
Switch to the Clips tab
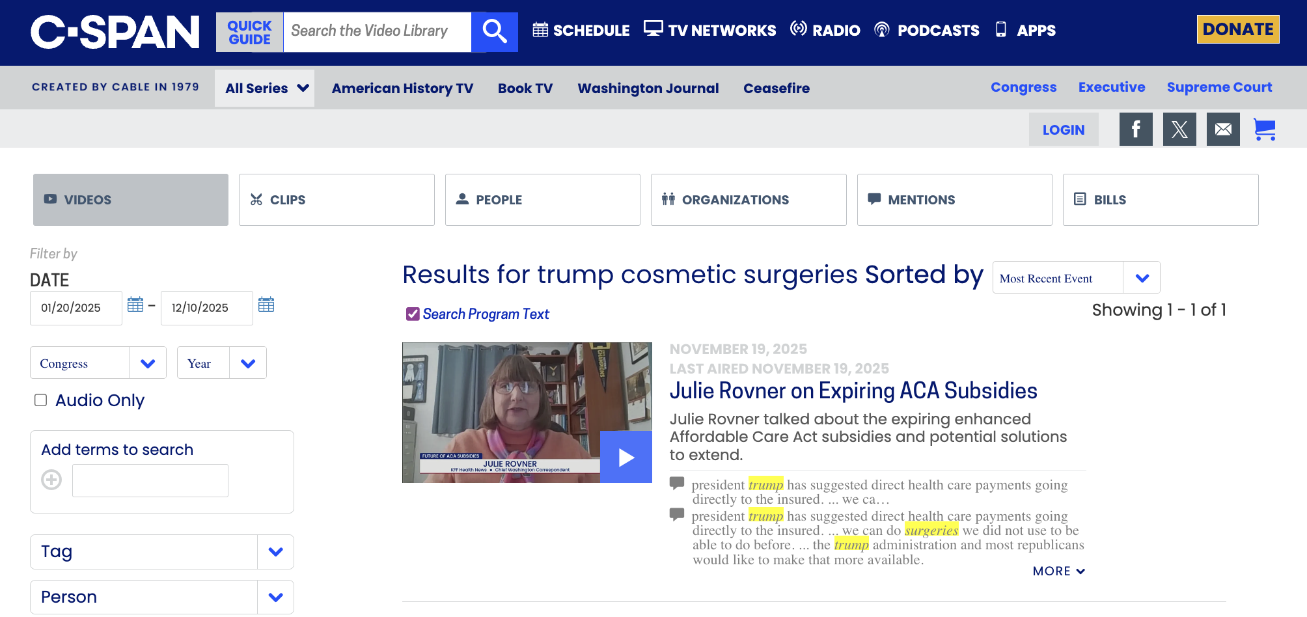(336, 200)
